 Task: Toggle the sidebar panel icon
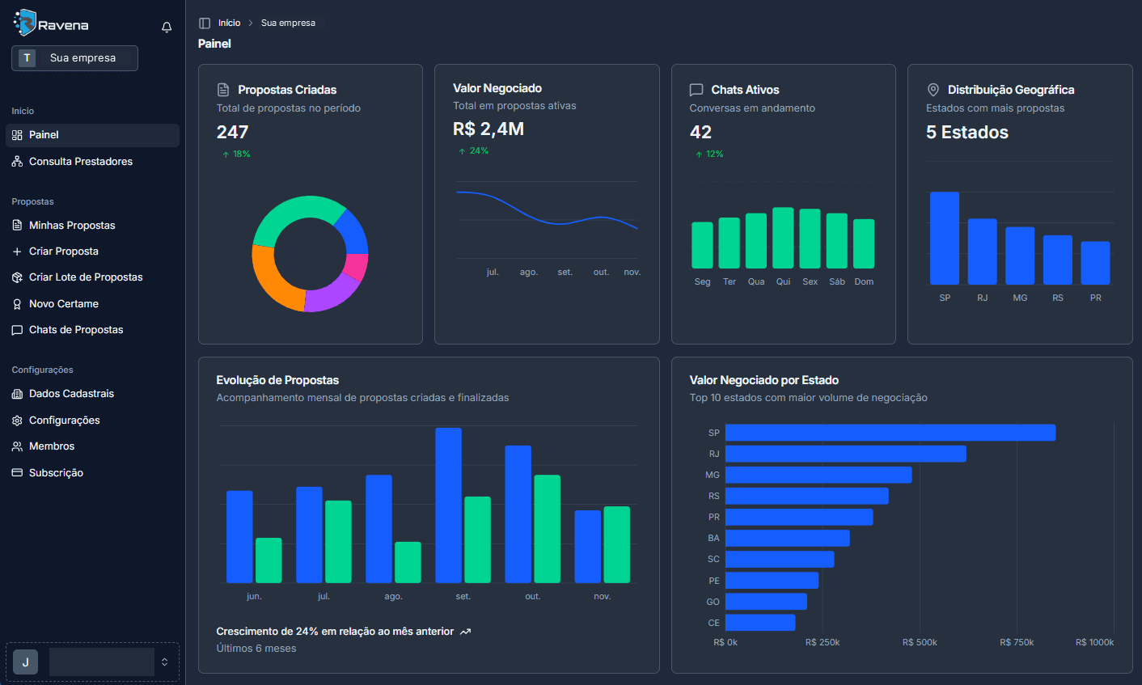point(205,23)
